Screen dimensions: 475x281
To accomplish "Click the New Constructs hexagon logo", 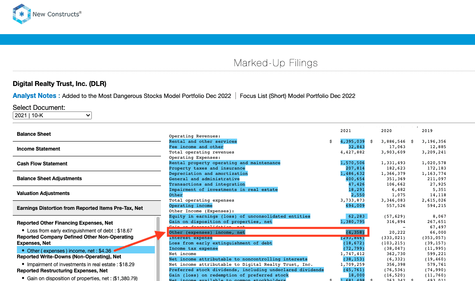I will coord(21,14).
